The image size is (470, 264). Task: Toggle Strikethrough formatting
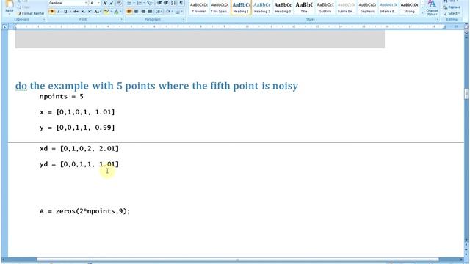[x=76, y=12]
